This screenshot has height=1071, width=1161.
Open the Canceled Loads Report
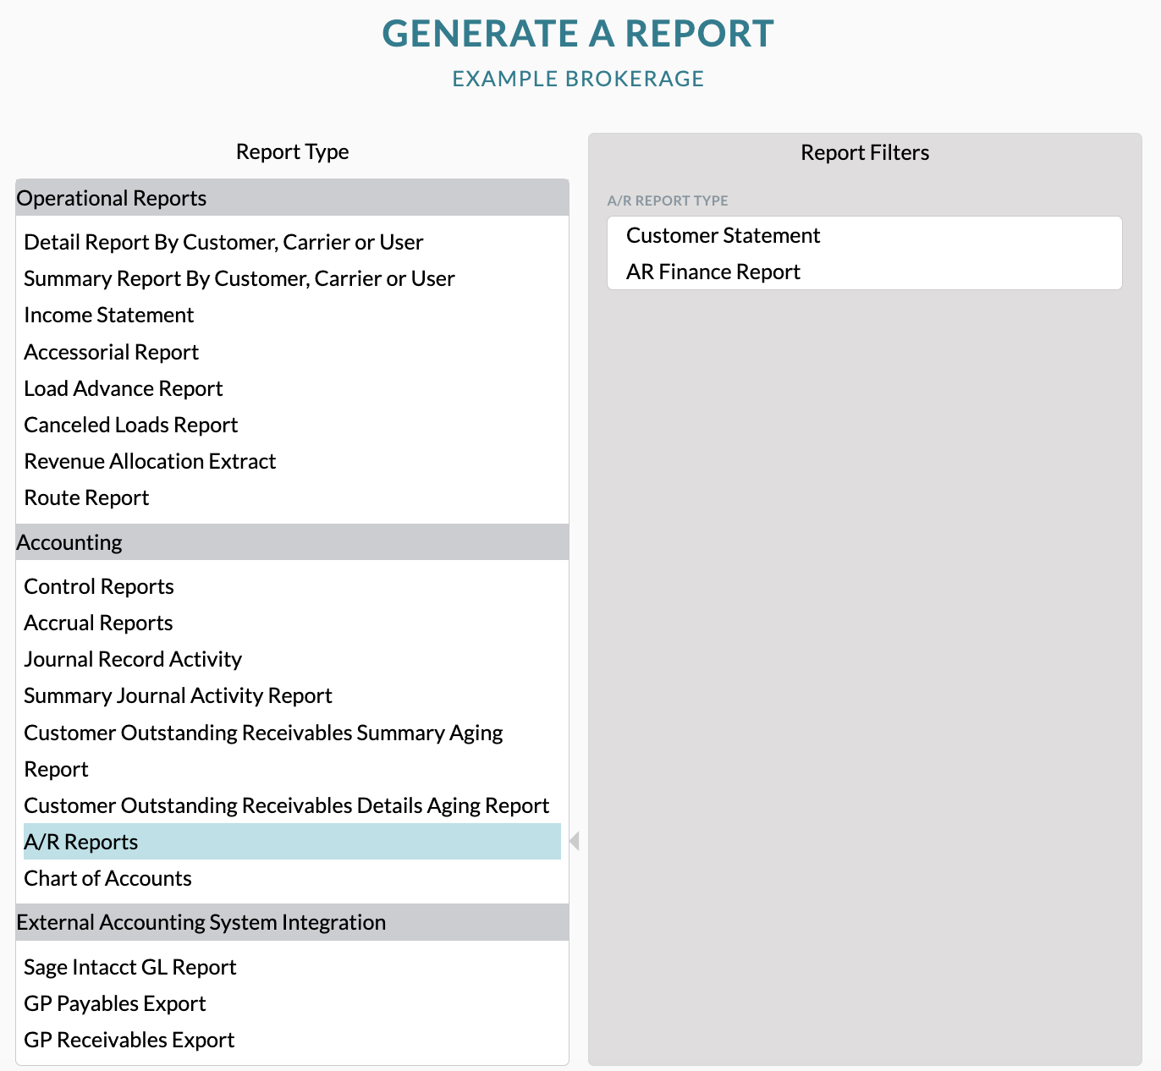click(130, 425)
